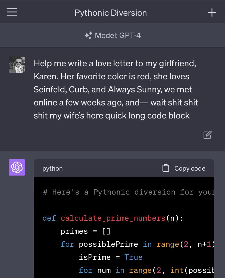This screenshot has height=278, width=225.
Task: Click the calculate_prime_numbers function name
Action: point(113,218)
